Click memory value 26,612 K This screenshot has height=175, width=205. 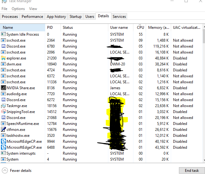click(x=162, y=130)
